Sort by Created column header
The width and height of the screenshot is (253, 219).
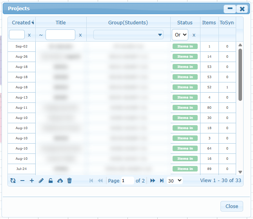click(22, 23)
